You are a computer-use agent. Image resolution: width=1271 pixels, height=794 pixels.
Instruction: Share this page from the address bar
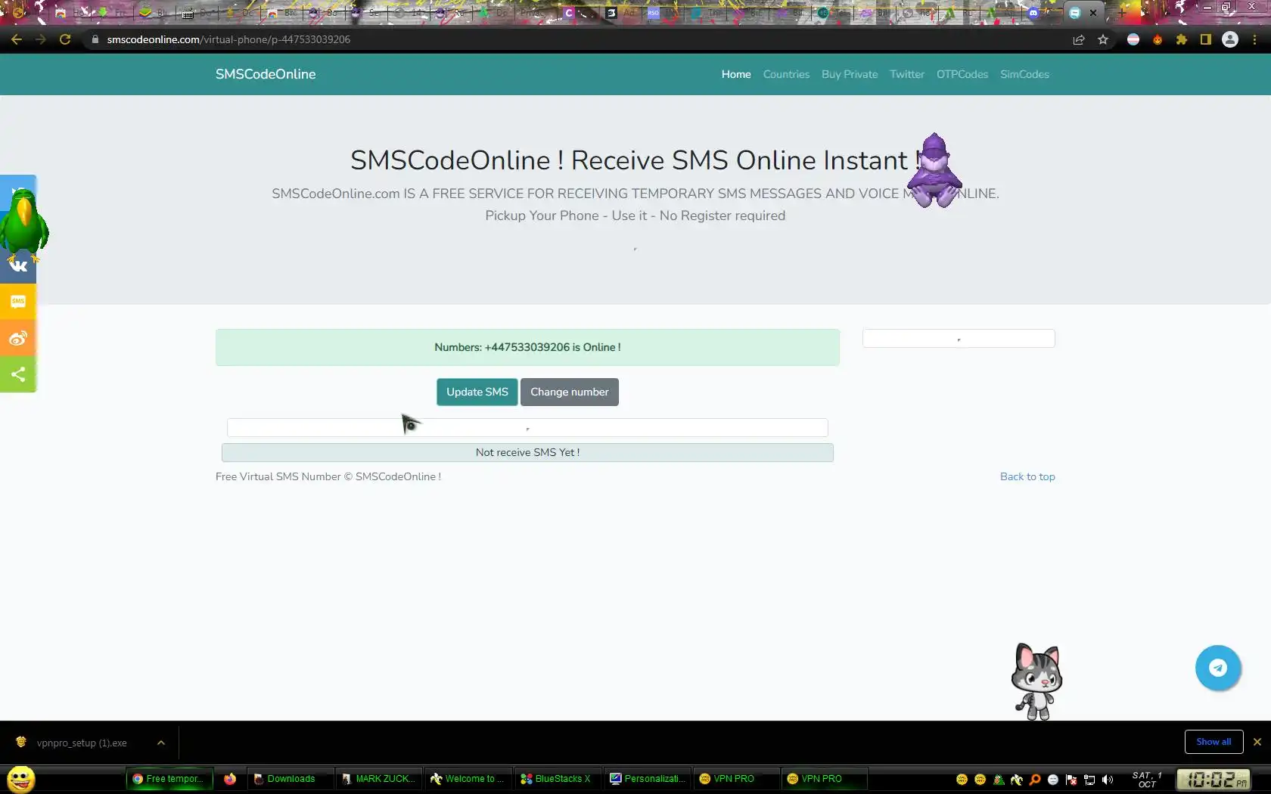[x=1079, y=39]
